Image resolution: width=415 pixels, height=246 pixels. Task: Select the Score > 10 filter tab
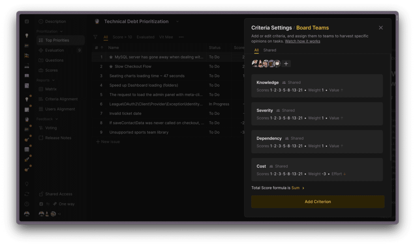coord(122,37)
